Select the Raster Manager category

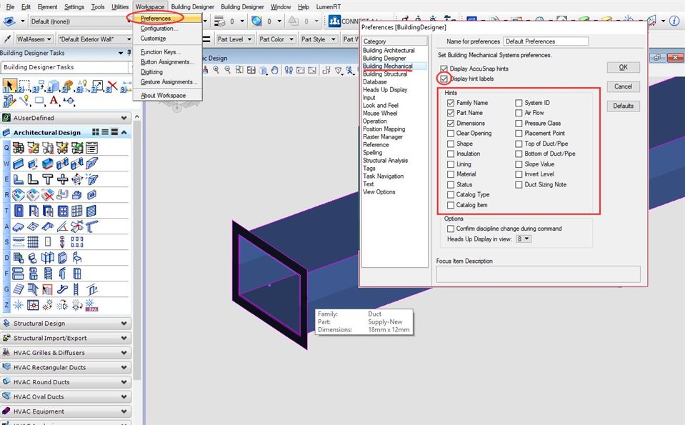point(383,136)
